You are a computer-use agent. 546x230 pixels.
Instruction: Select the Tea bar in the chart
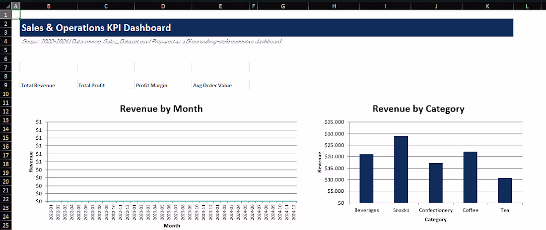pyautogui.click(x=505, y=190)
